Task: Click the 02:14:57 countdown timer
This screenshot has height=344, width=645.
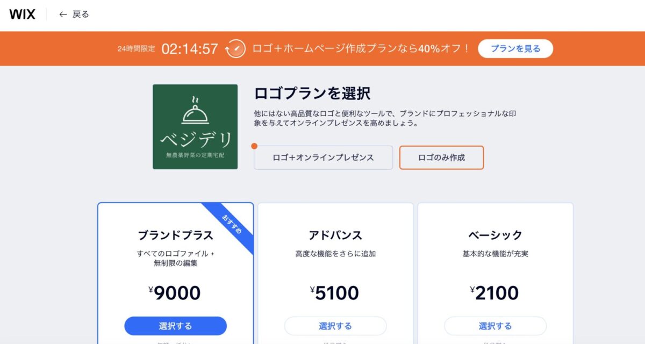Action: click(x=190, y=49)
